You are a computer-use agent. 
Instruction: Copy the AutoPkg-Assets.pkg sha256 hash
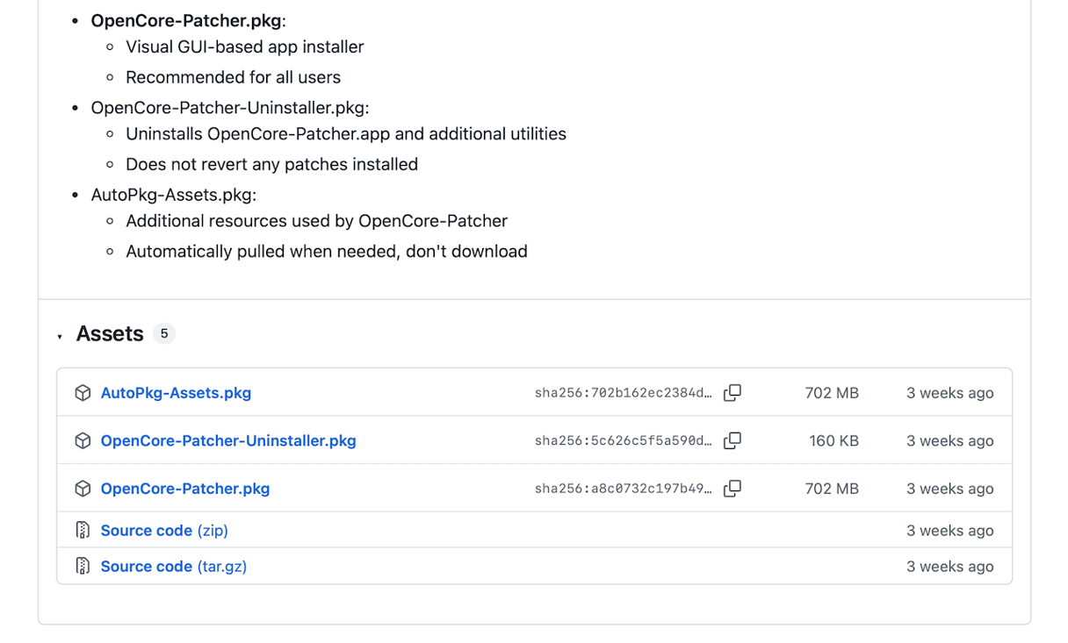(732, 393)
